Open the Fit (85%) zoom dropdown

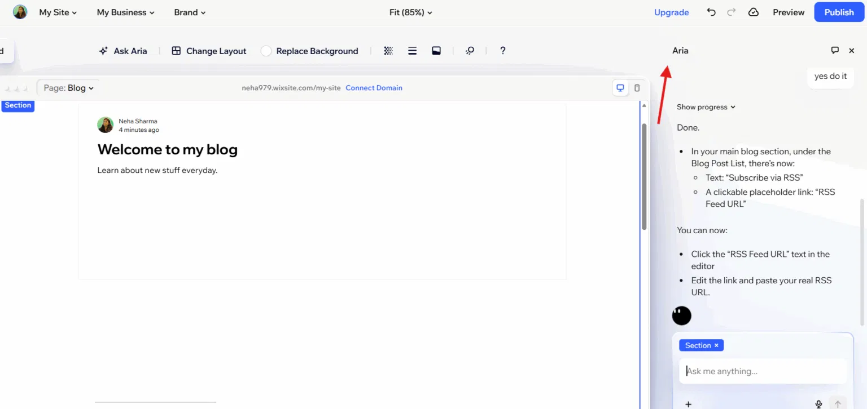click(x=410, y=12)
